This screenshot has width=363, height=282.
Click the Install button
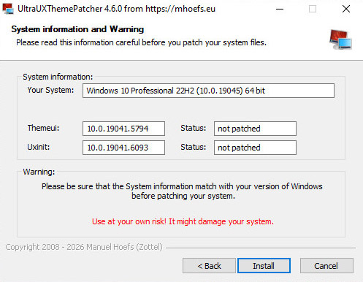[264, 266]
